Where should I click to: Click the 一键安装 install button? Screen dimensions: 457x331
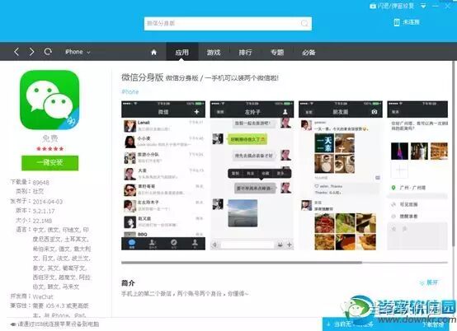point(49,162)
